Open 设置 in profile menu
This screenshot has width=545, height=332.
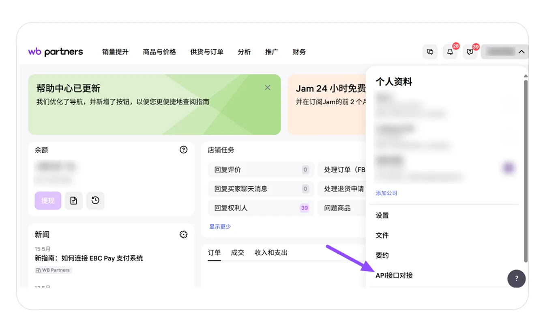click(382, 216)
